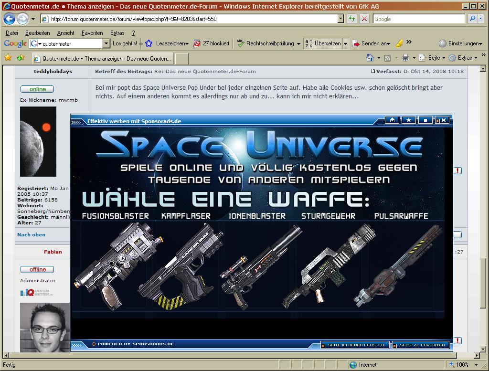489x371 pixels.
Task: Open the Lesezeichen dropdown in Google toolbar
Action: [x=171, y=43]
